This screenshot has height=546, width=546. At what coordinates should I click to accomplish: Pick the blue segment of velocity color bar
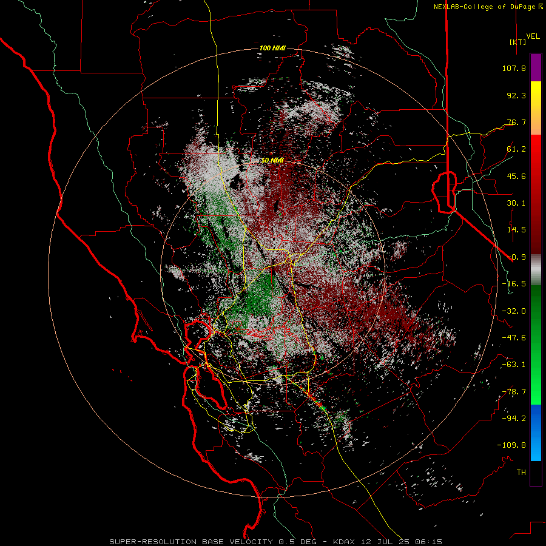[x=536, y=433]
